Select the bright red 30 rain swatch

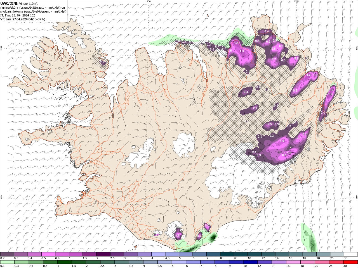click(x=350, y=262)
